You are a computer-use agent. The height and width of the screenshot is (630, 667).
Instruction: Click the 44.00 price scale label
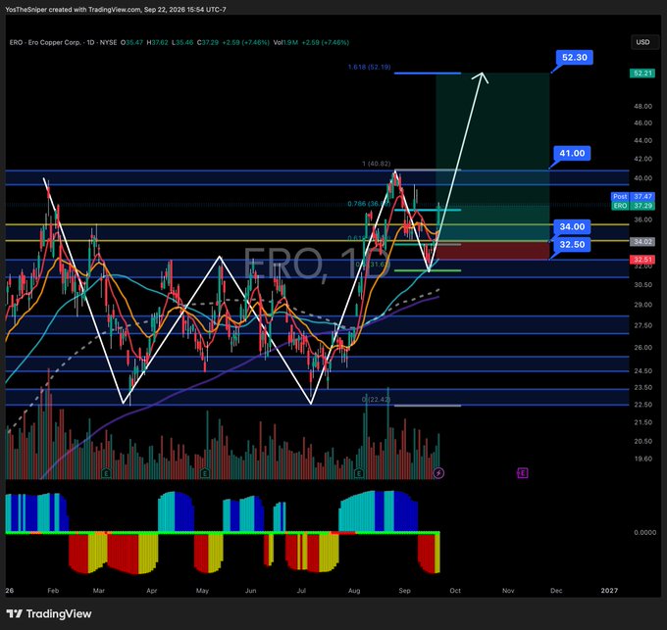tap(642, 140)
